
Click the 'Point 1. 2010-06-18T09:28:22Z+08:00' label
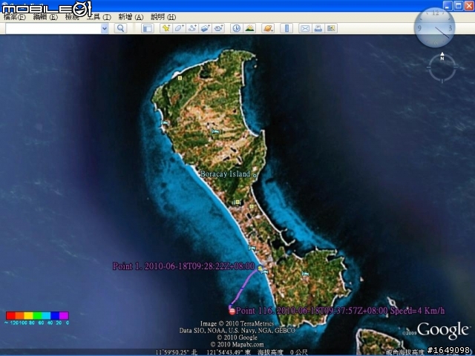tap(183, 266)
